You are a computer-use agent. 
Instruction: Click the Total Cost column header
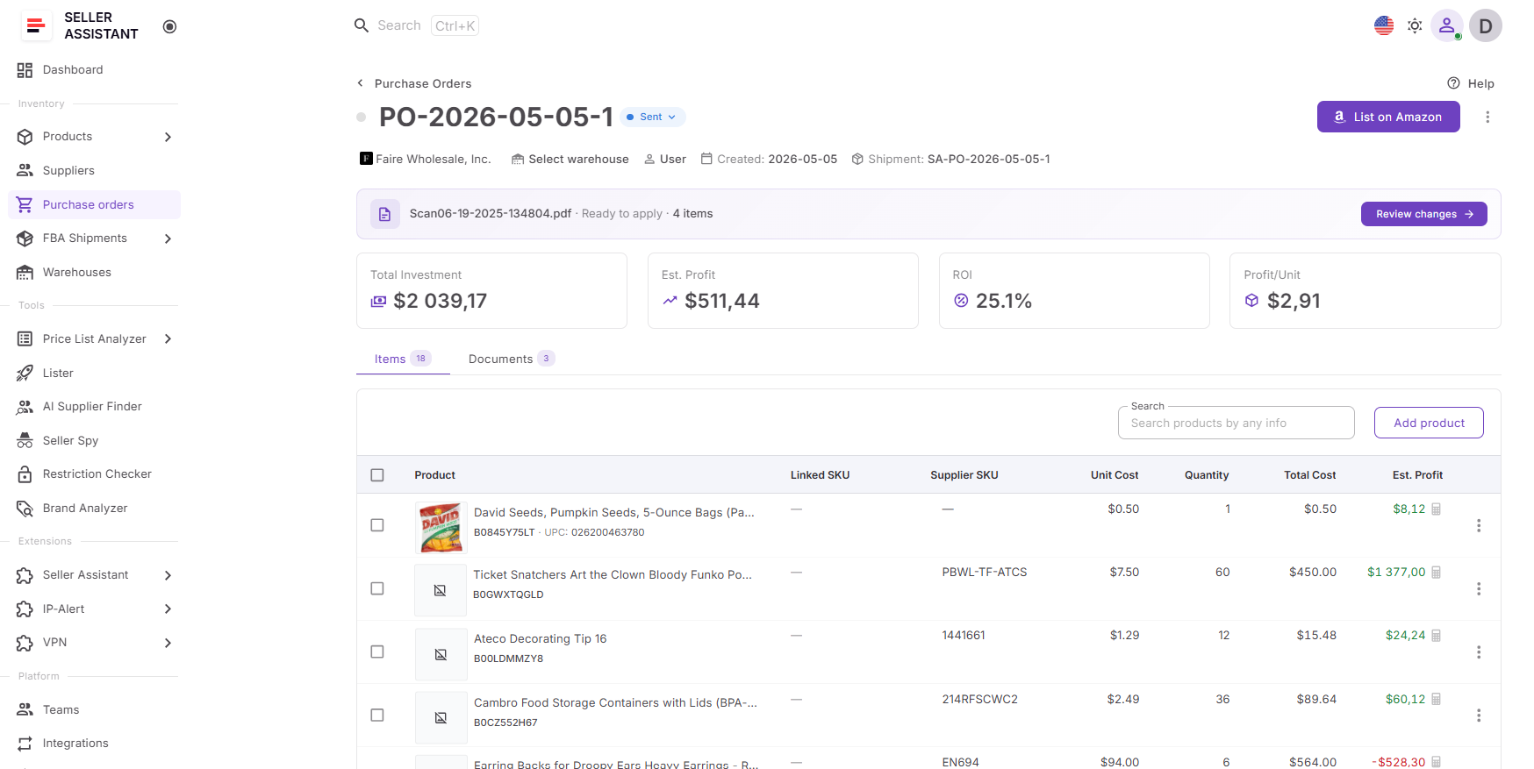(1309, 475)
